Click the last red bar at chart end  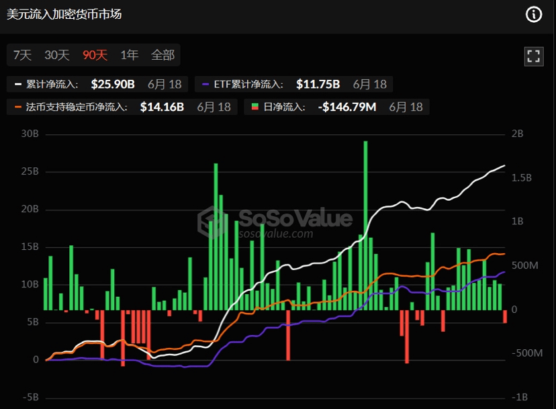tap(505, 316)
